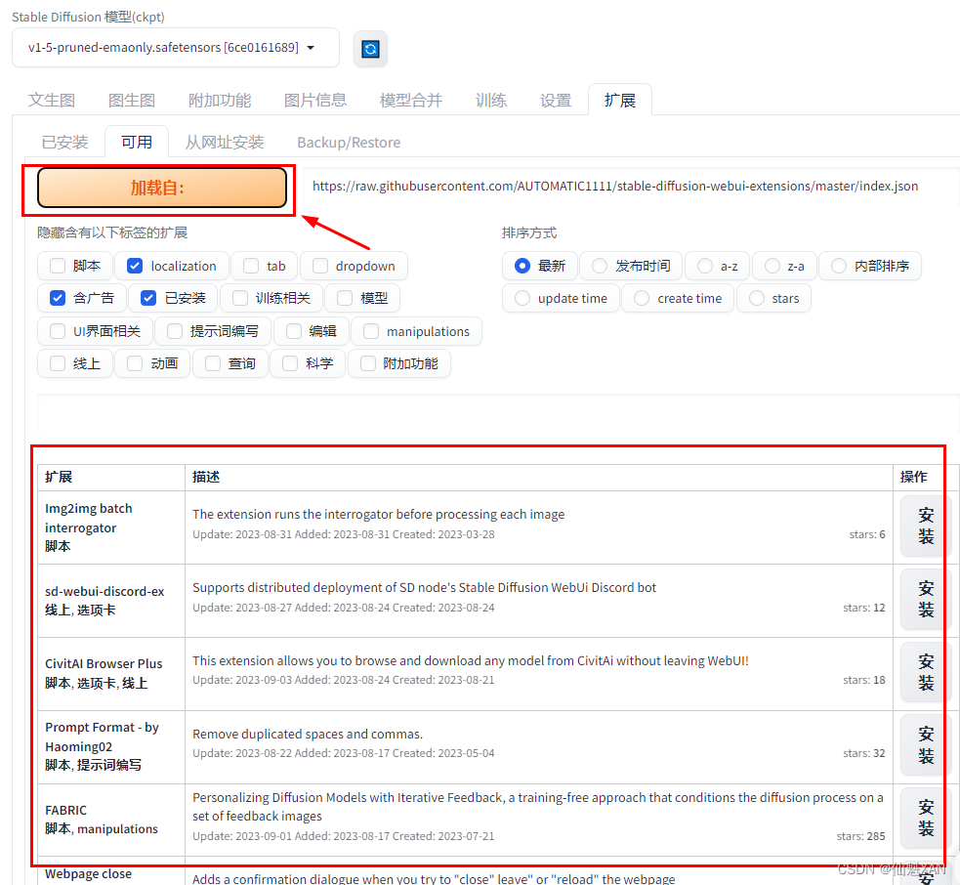Viewport: 960px width, 885px height.
Task: Open the 设置 settings tab
Action: (555, 99)
